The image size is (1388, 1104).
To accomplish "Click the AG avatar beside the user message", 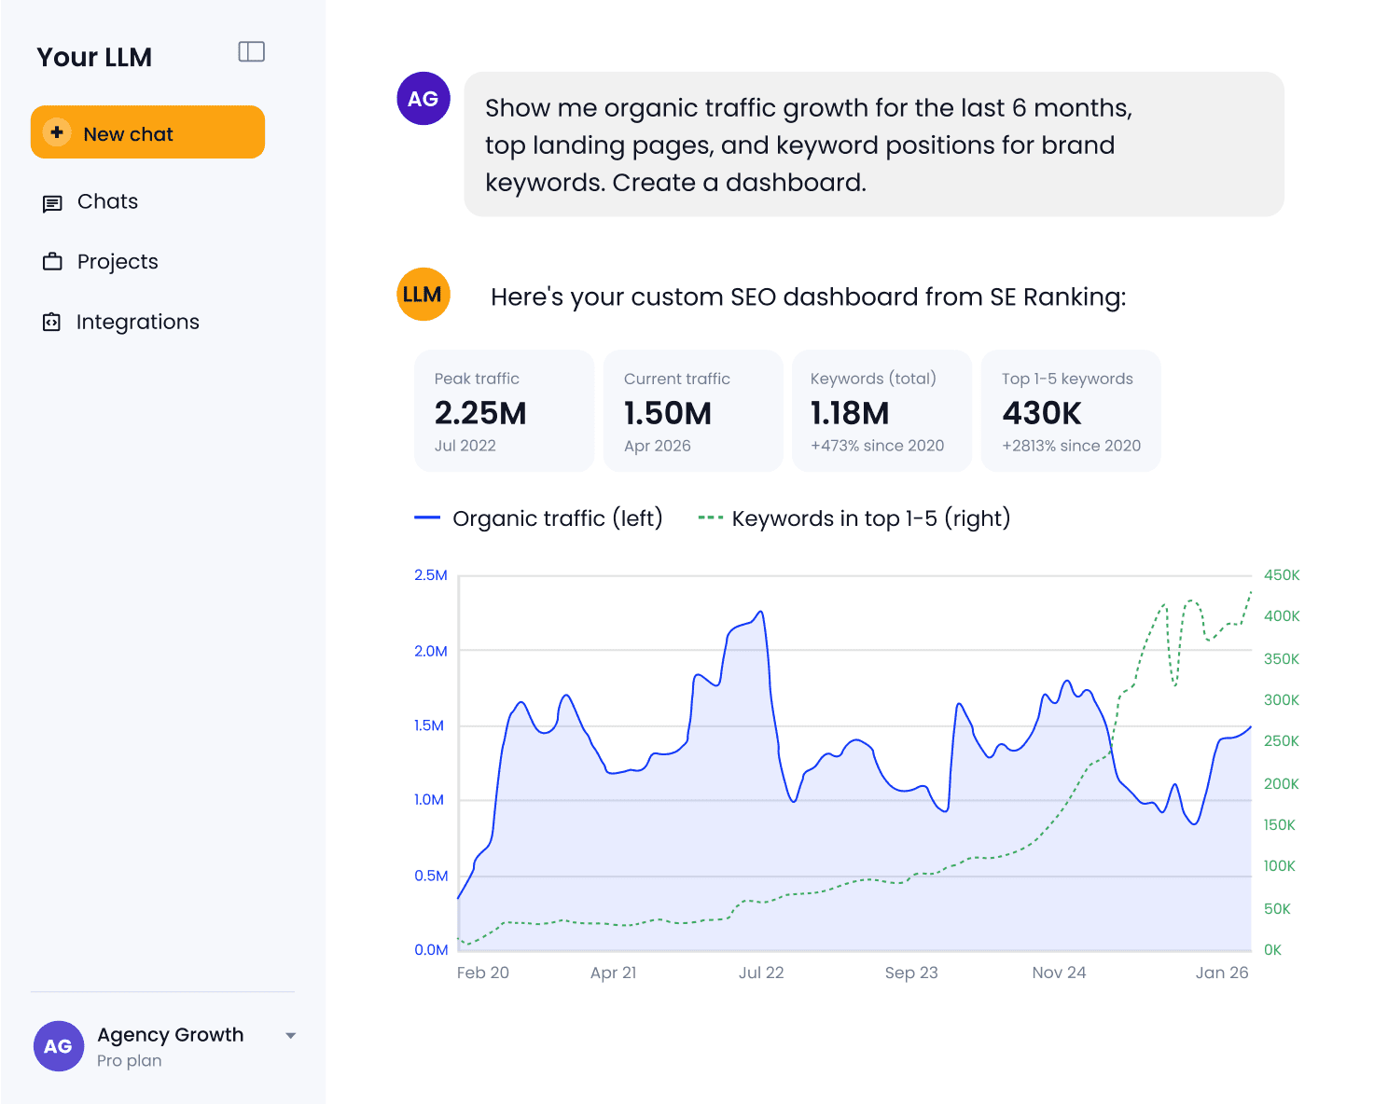I will click(423, 98).
